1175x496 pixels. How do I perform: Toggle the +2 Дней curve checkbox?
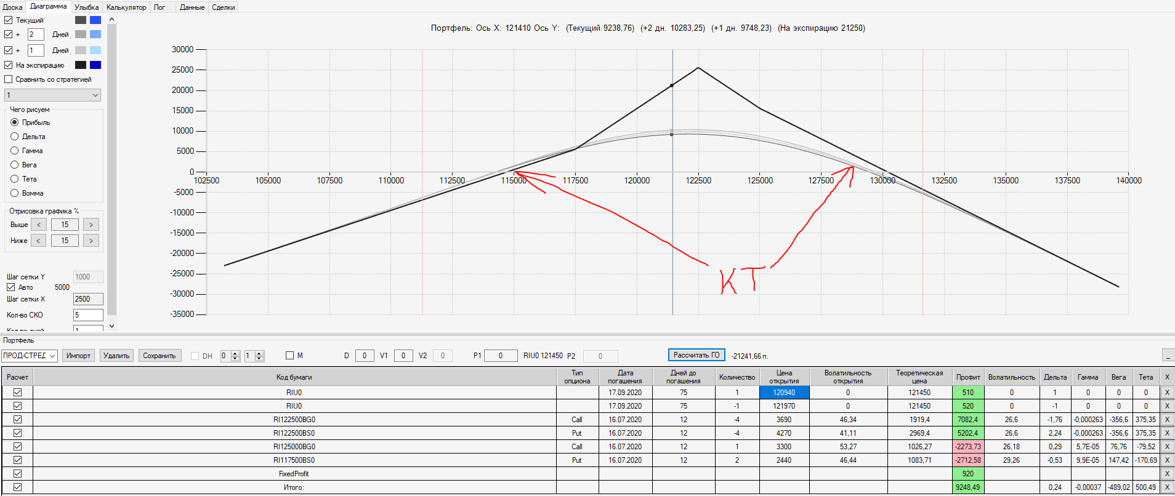pos(9,34)
